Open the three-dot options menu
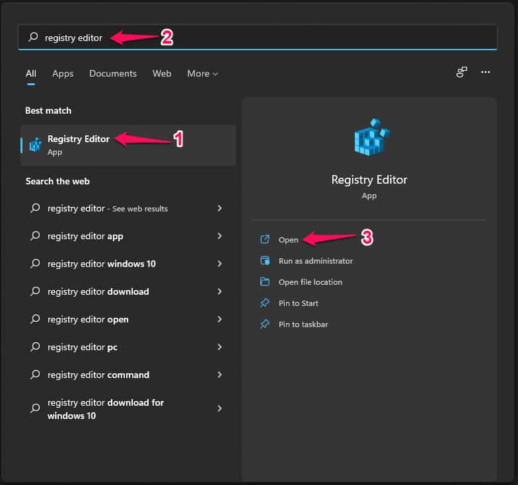Screen dimensions: 518x485 485,71
